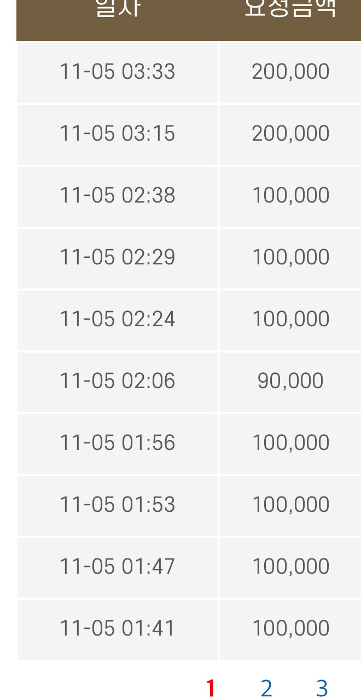Viewport: 361px width, 698px height.
Task: Select the 11-05 02:06 date cell
Action: coord(118,381)
